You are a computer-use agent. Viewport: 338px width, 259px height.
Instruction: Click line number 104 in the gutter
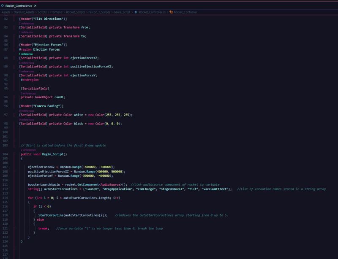coord(5,154)
